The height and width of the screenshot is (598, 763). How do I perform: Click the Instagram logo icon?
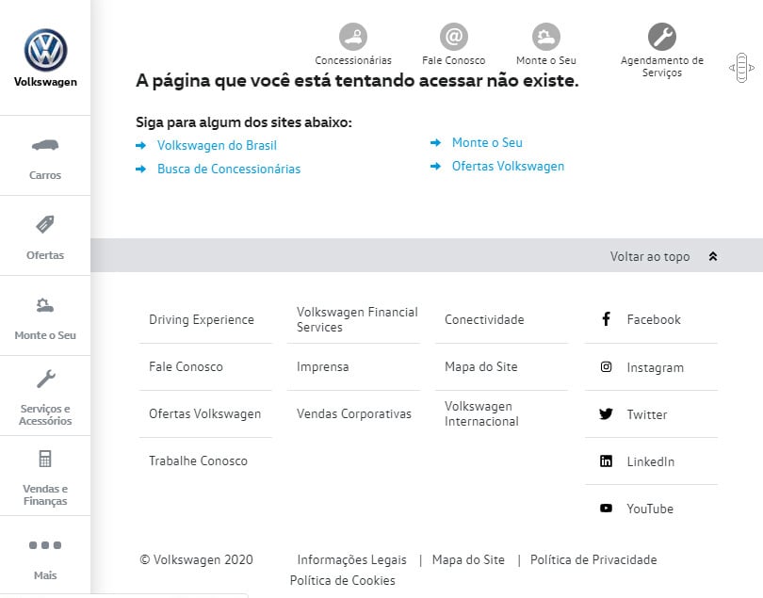[x=606, y=367]
